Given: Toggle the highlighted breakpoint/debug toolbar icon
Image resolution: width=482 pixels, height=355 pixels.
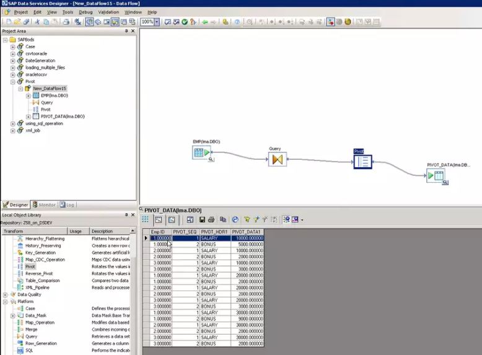Looking at the screenshot, I should click(x=330, y=22).
